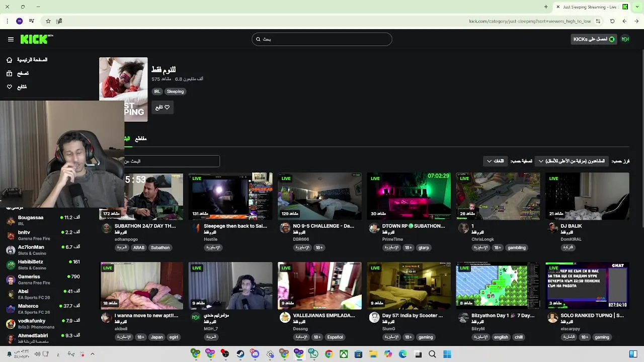Image resolution: width=644 pixels, height=362 pixels.
Task: Click the browser address bar URL
Action: point(530,21)
